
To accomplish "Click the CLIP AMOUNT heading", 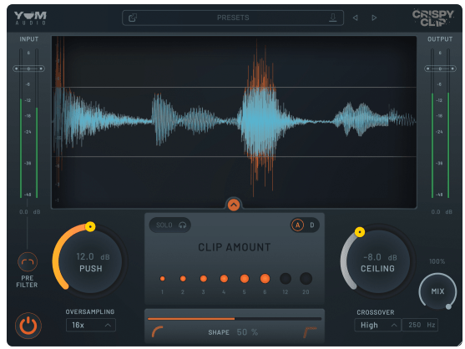I will (x=235, y=247).
